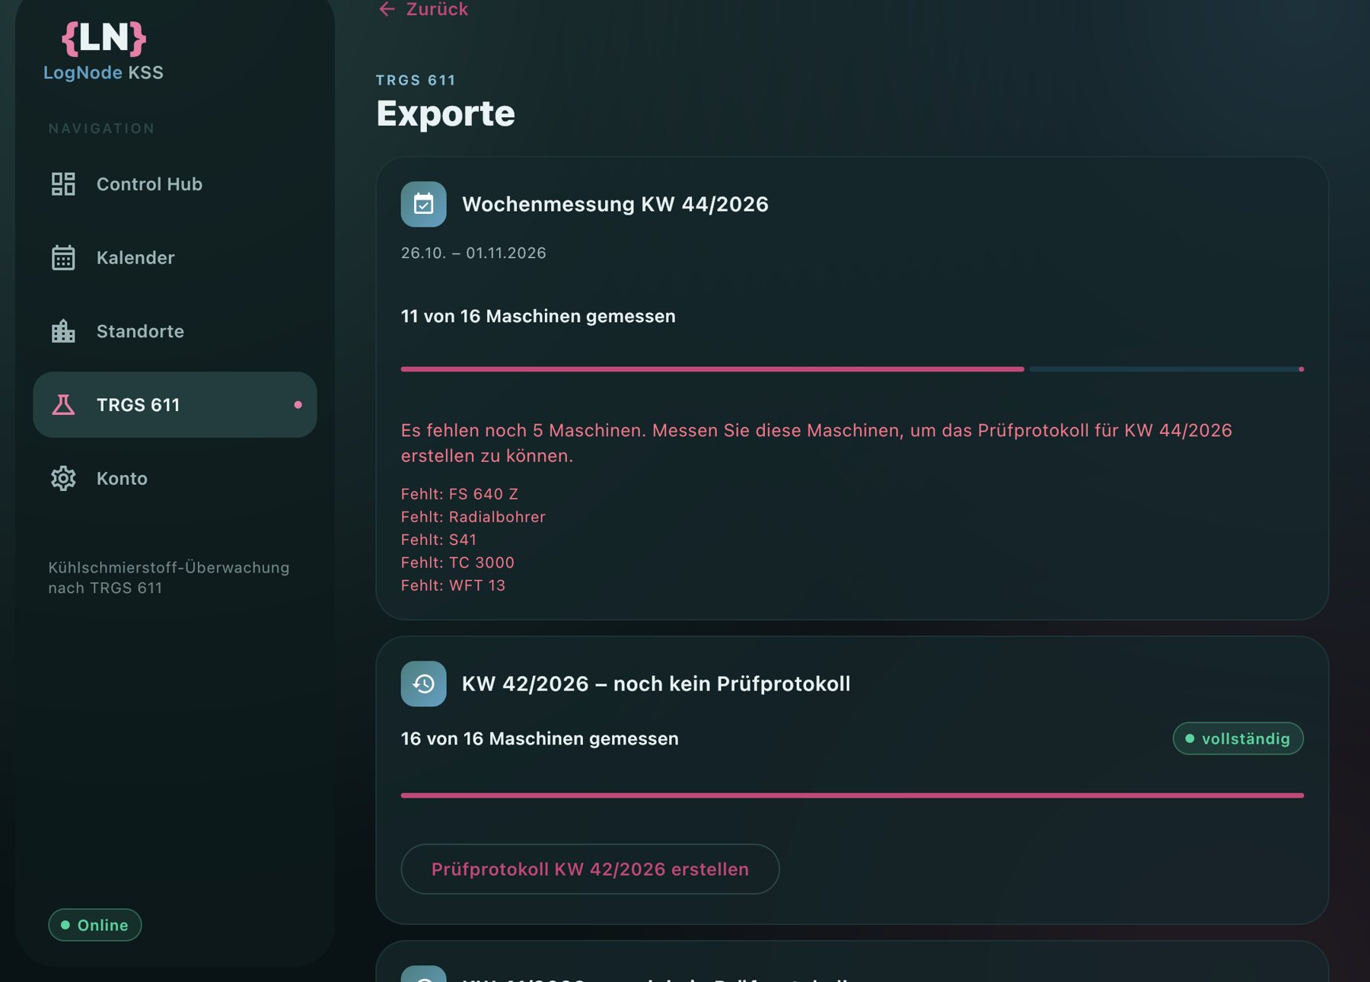Screen dimensions: 1370x982
Task: Open the Control Hub menu item
Action: 175,184
